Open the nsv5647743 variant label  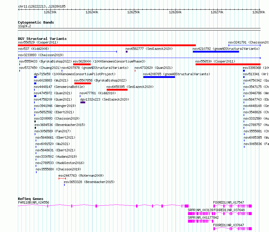click(256, 99)
